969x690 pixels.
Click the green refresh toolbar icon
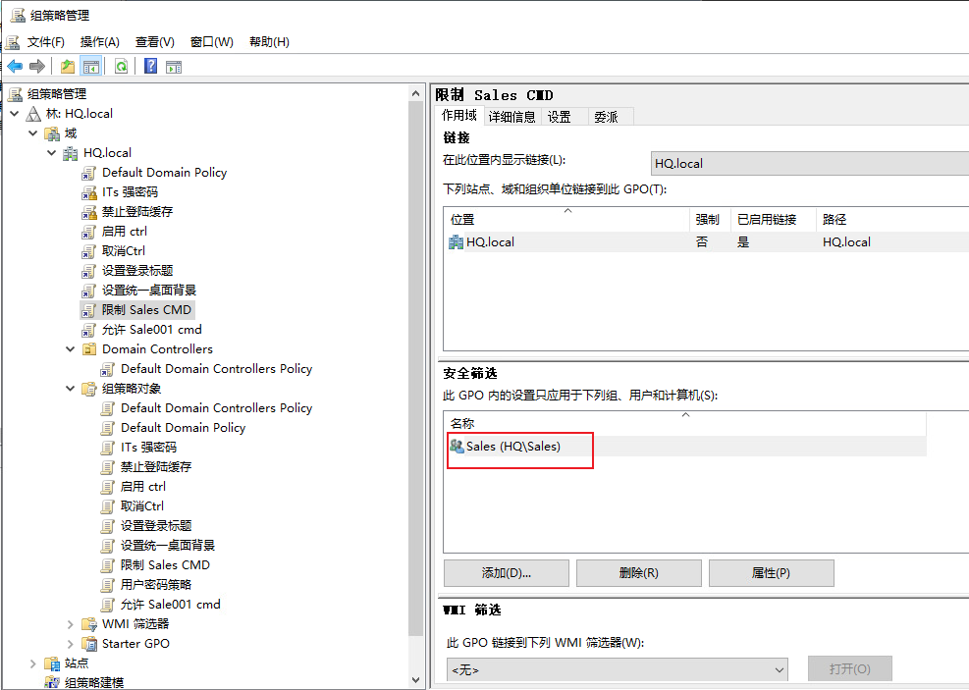(x=121, y=66)
